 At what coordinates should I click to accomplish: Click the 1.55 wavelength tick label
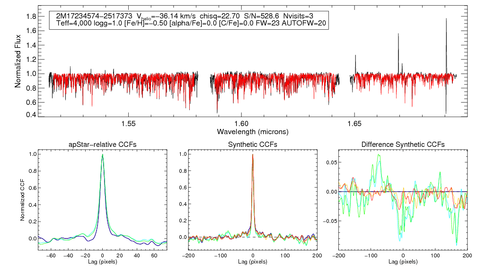pyautogui.click(x=129, y=124)
